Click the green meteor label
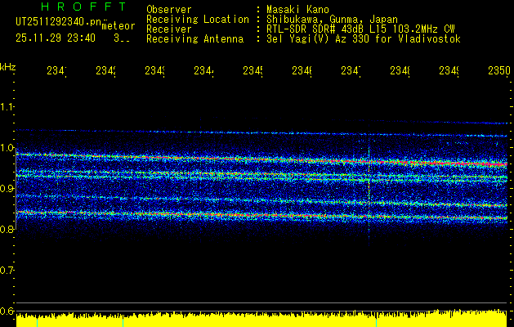 click(117, 26)
